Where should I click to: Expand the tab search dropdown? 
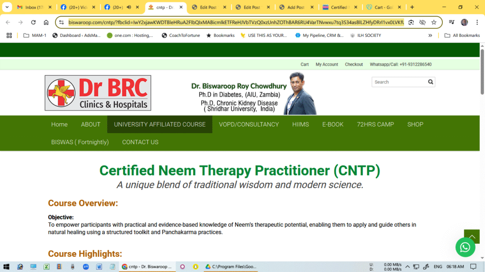7,7
